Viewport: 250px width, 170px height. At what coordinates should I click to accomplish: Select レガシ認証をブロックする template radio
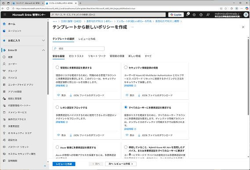(x=57, y=107)
